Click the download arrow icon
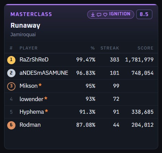This screenshot has height=153, width=162. tap(93, 15)
